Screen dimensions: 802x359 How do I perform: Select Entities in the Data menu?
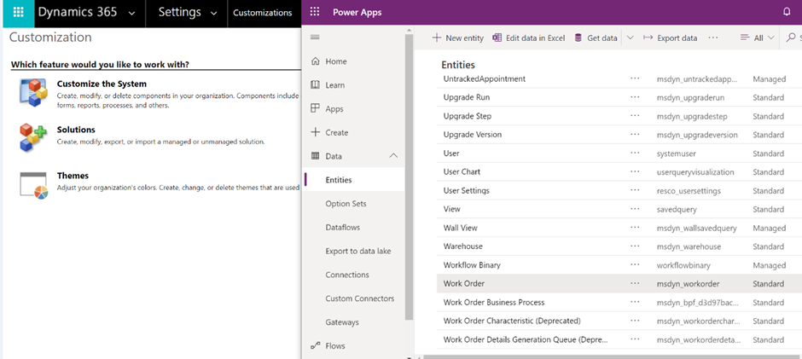(x=354, y=180)
